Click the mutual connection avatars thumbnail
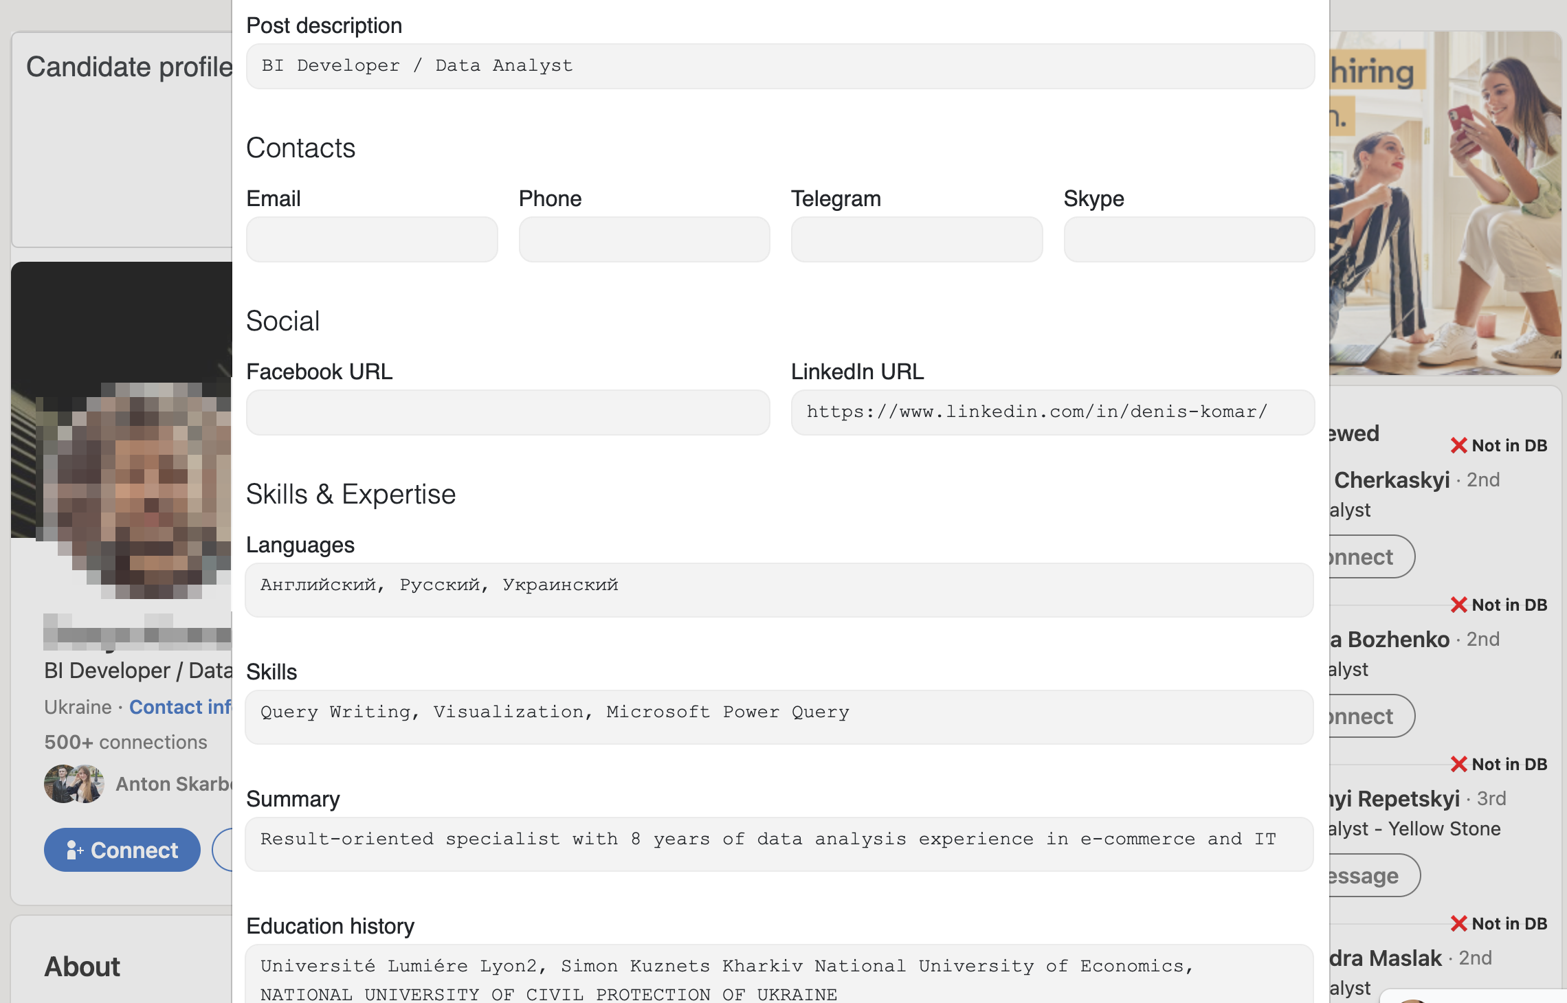The width and height of the screenshot is (1567, 1003). point(74,784)
